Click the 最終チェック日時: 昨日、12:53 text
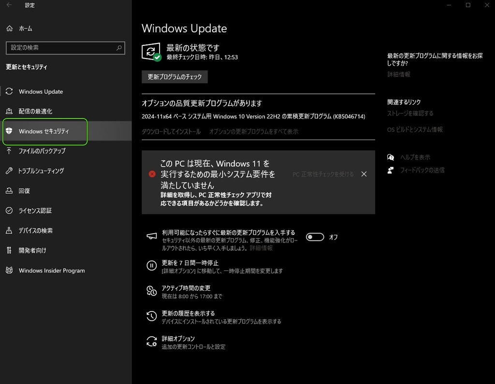Image resolution: width=495 pixels, height=384 pixels. (203, 57)
